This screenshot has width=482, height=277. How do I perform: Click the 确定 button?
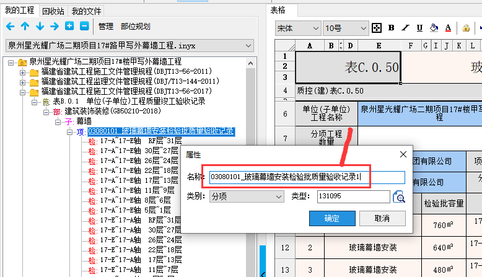coord(332,218)
